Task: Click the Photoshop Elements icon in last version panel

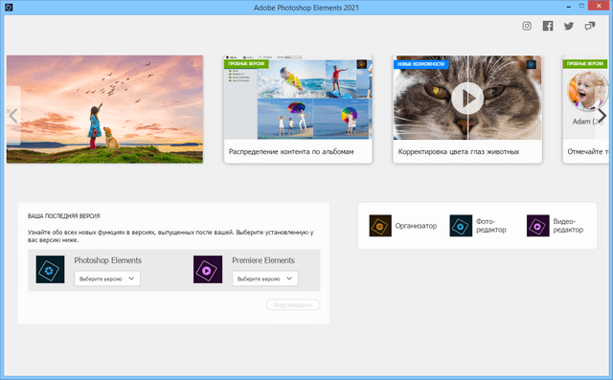Action: coord(50,270)
